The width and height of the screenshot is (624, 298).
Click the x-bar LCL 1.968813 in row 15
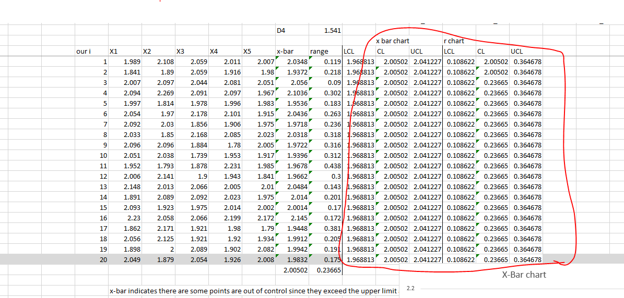point(359,207)
